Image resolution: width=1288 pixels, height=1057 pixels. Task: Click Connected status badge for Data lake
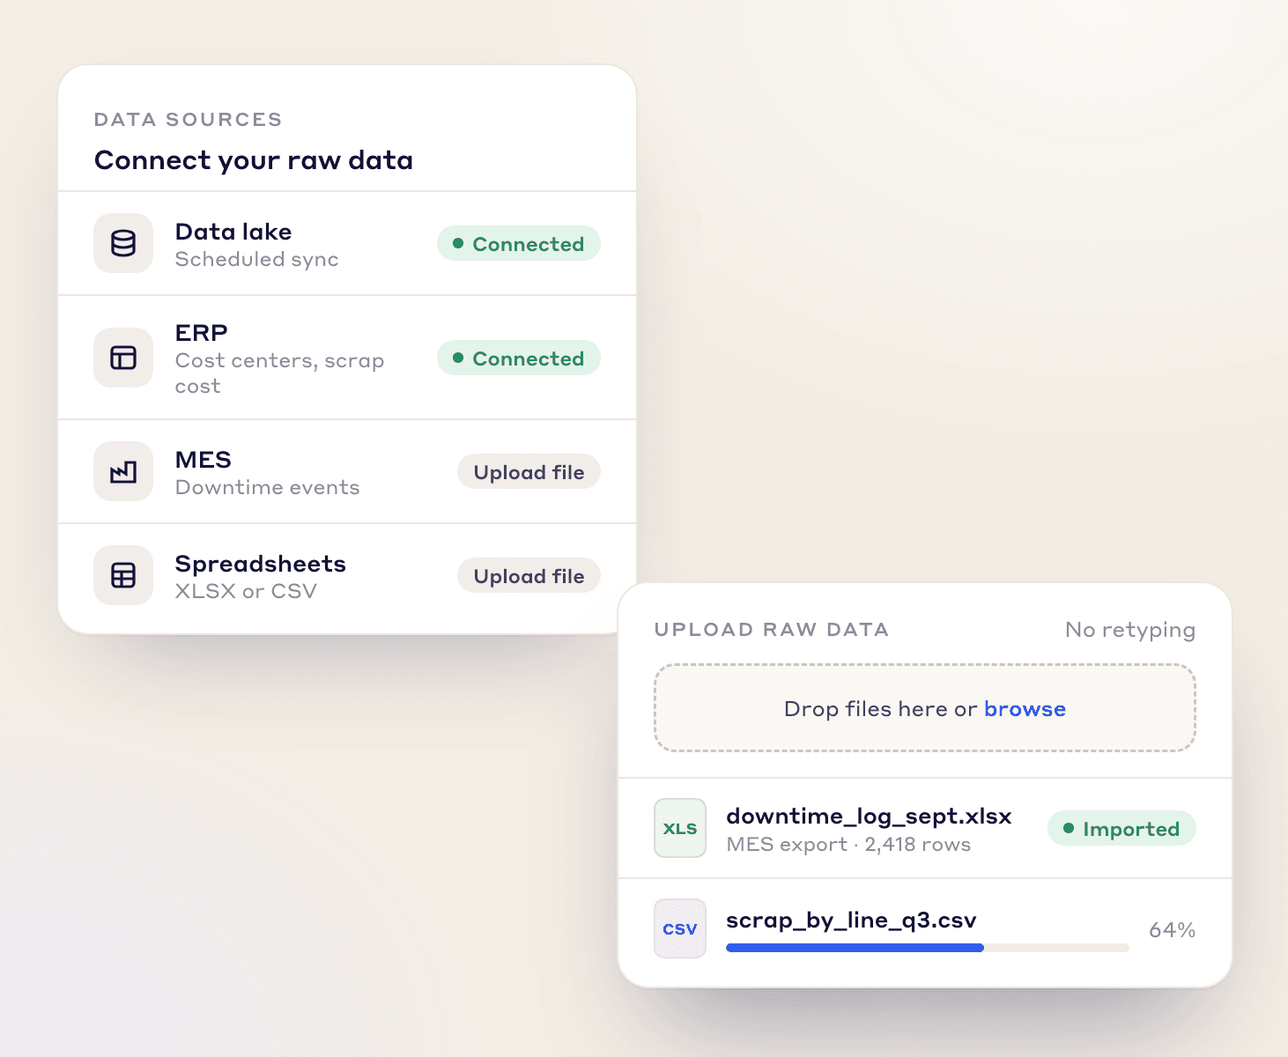tap(519, 244)
